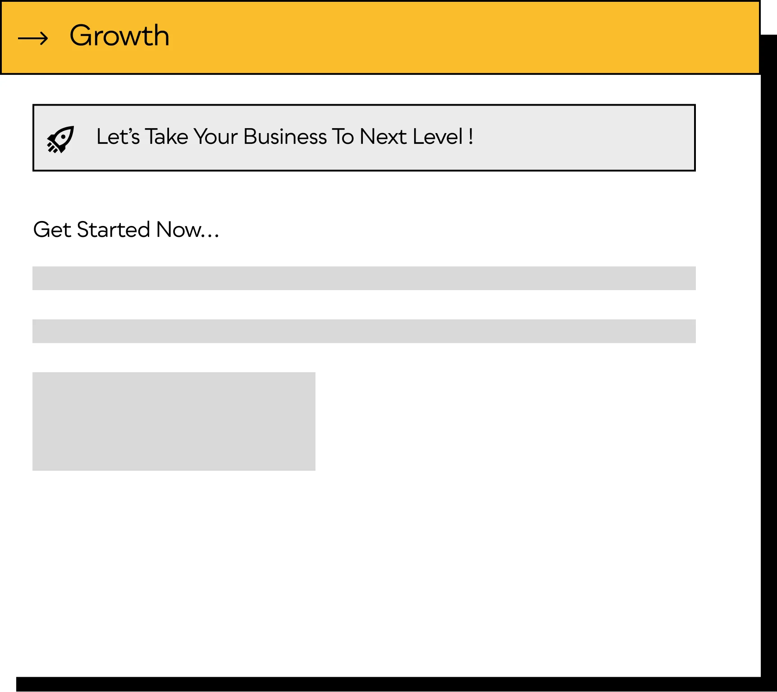777x692 pixels.
Task: Click the rocket icon in the banner
Action: tap(60, 139)
